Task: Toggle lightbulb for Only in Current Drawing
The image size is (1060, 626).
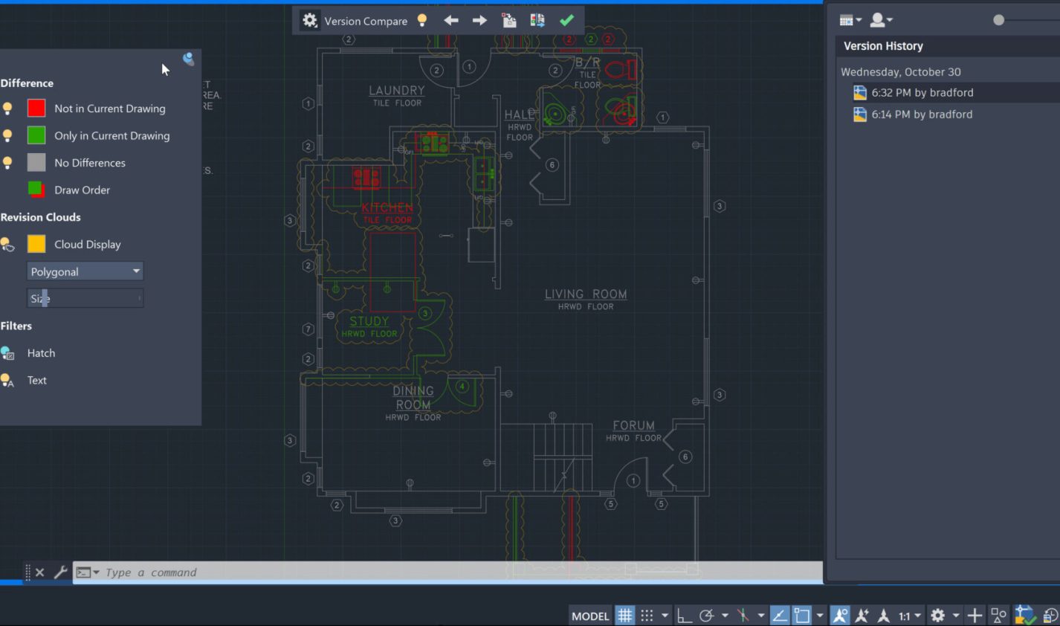Action: [7, 136]
